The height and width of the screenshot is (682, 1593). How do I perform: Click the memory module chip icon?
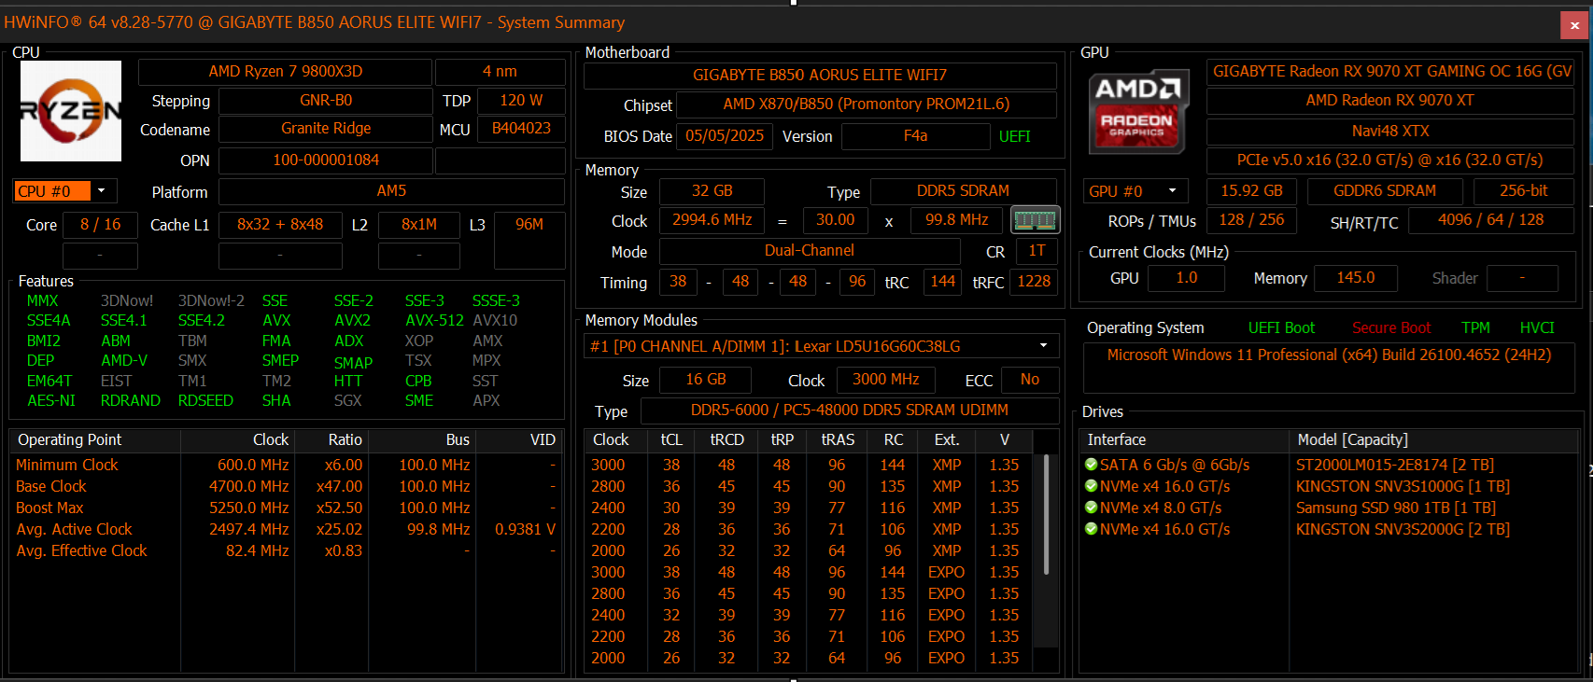click(x=1035, y=220)
